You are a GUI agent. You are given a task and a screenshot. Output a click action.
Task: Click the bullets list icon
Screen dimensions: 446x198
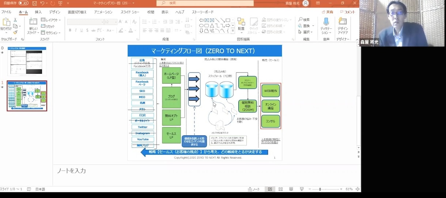(x=145, y=22)
